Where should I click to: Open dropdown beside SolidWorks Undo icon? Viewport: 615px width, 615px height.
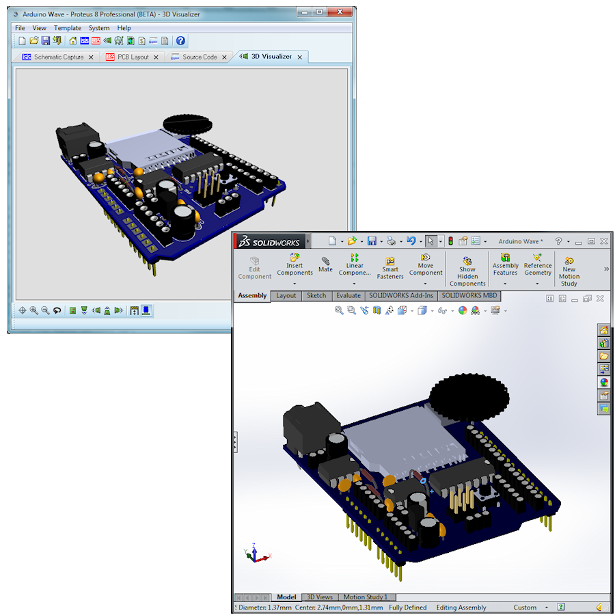[x=420, y=242]
